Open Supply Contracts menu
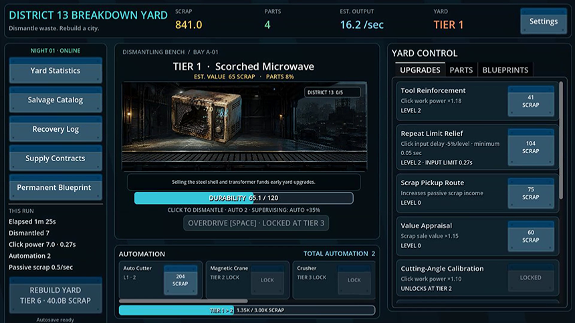This screenshot has height=323, width=575. [x=55, y=158]
